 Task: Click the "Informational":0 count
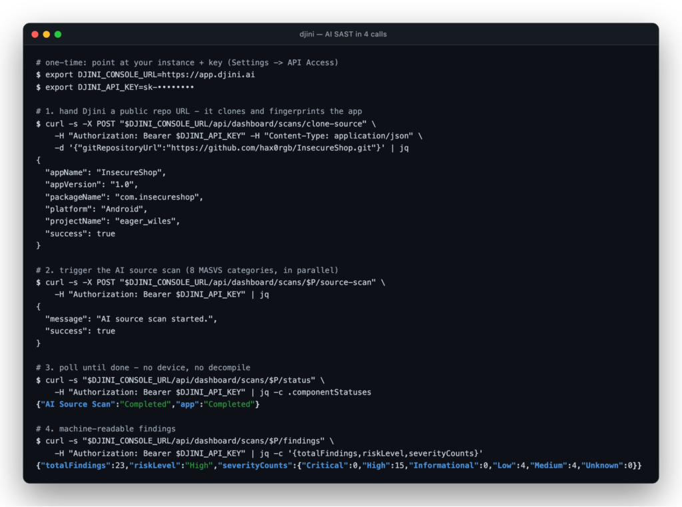(x=448, y=466)
